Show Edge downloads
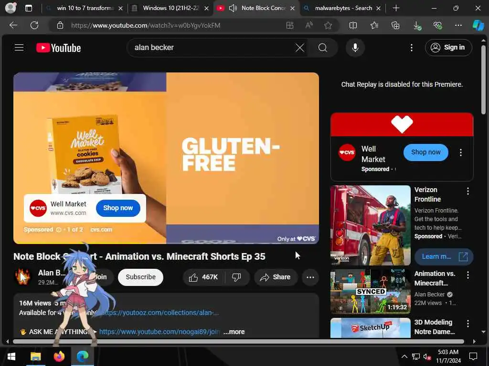This screenshot has width=489, height=366. pos(416,26)
